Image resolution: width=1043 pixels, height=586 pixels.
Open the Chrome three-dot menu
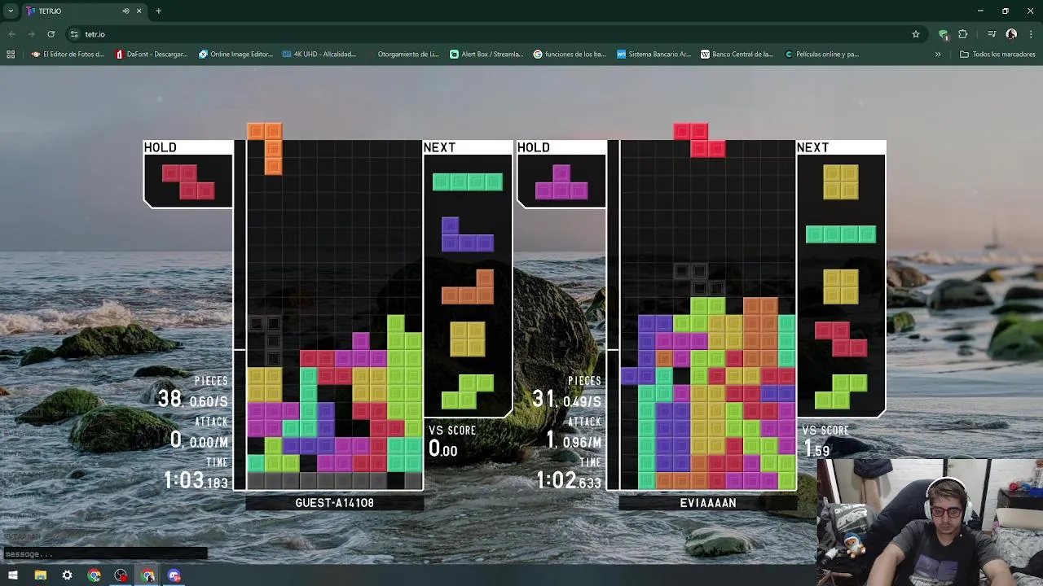click(1031, 34)
